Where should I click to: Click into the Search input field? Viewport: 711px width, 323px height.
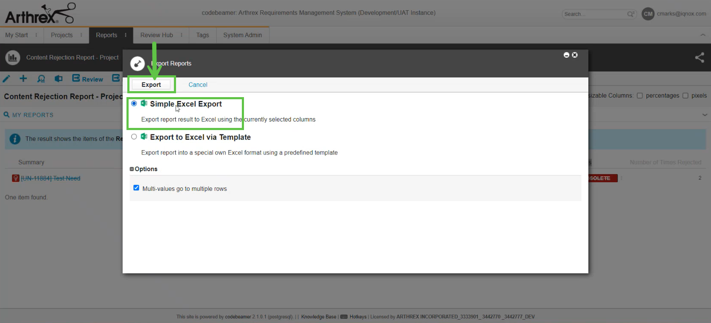[x=594, y=14]
